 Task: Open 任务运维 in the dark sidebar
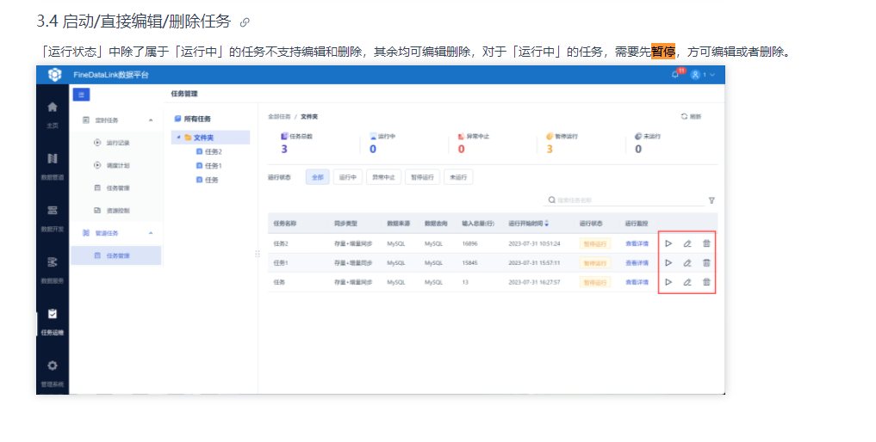(x=52, y=322)
